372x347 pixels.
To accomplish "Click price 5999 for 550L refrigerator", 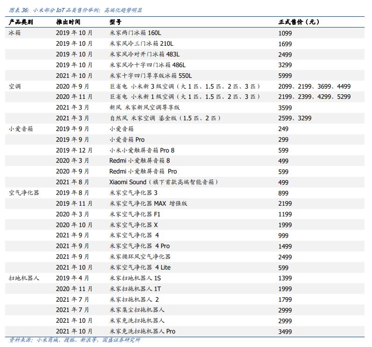I will 285,76.
